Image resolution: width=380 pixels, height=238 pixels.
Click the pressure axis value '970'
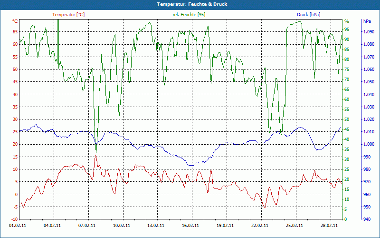[367, 182]
